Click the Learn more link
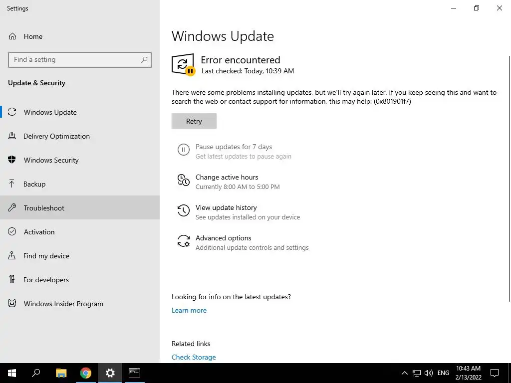Screen dimensions: 511x383 click(x=189, y=310)
